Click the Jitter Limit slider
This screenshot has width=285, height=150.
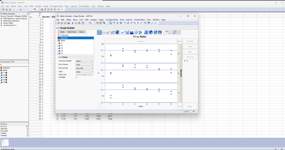click(x=84, y=75)
